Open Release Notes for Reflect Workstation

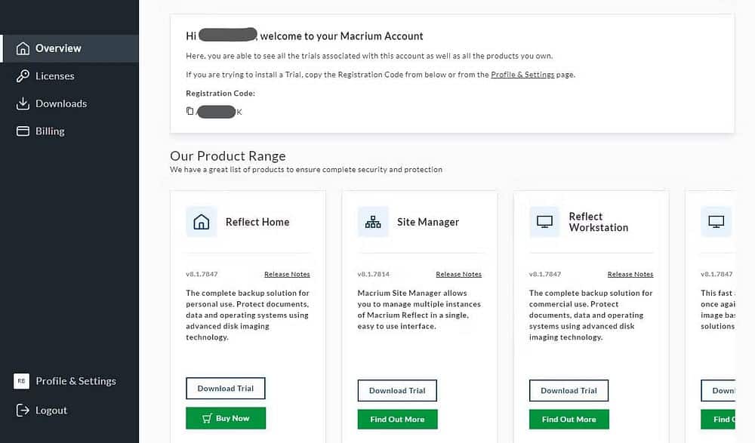click(630, 275)
